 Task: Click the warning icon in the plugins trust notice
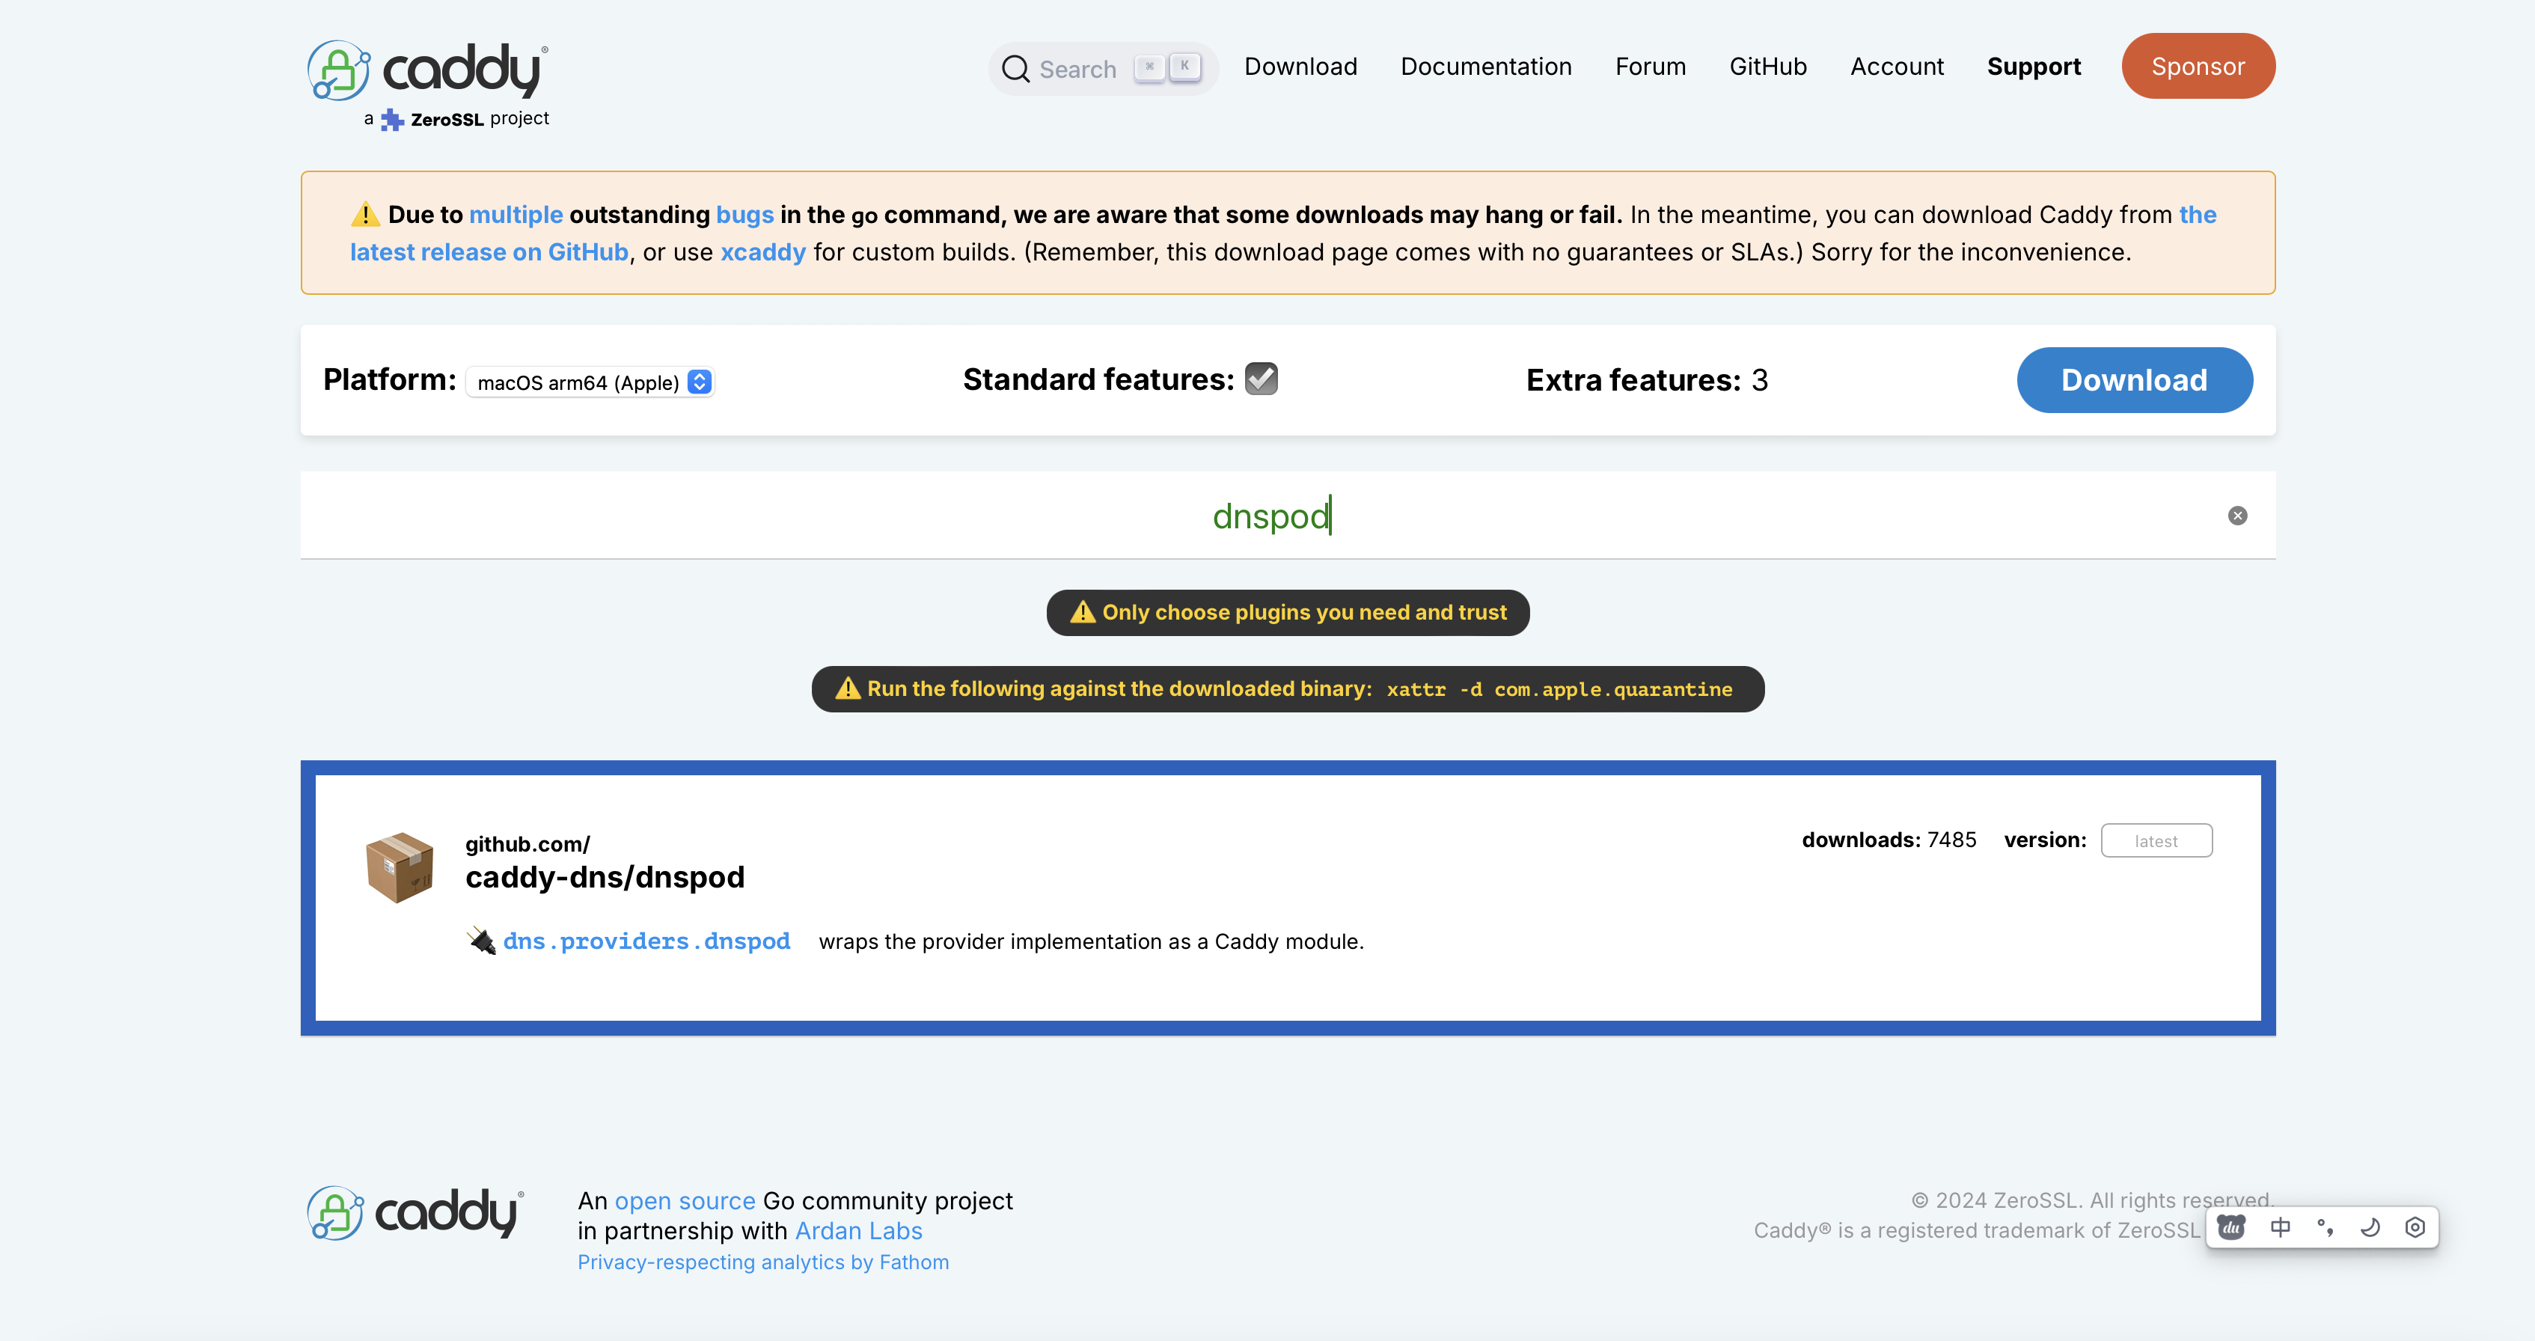pos(1083,612)
